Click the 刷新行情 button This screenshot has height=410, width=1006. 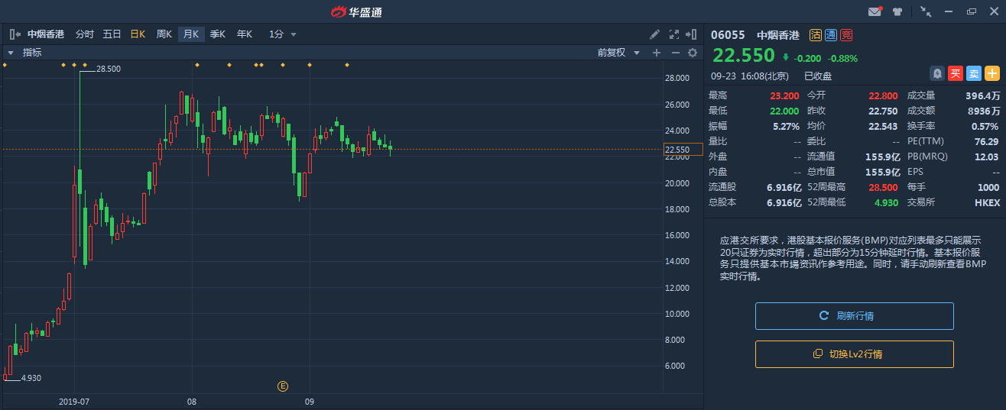coord(854,316)
